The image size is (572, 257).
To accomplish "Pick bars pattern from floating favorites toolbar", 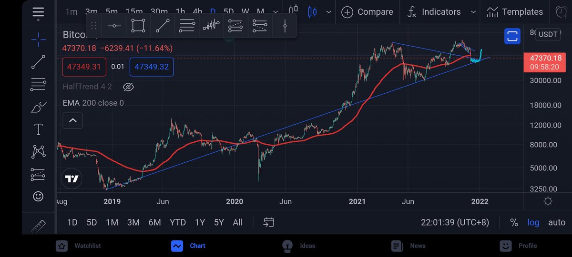I will tap(211, 26).
